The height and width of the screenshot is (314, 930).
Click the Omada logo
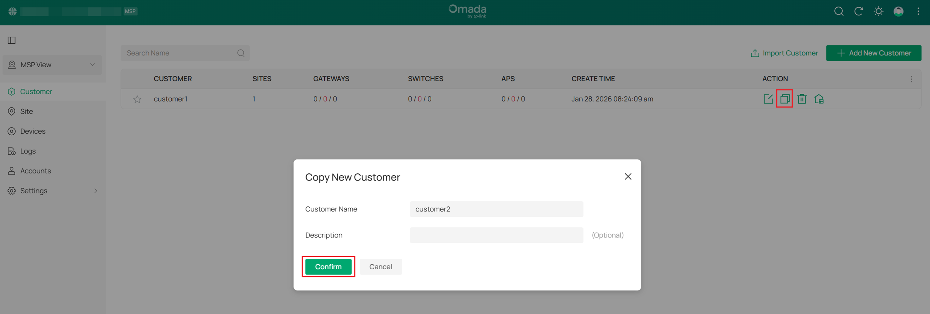(x=467, y=11)
